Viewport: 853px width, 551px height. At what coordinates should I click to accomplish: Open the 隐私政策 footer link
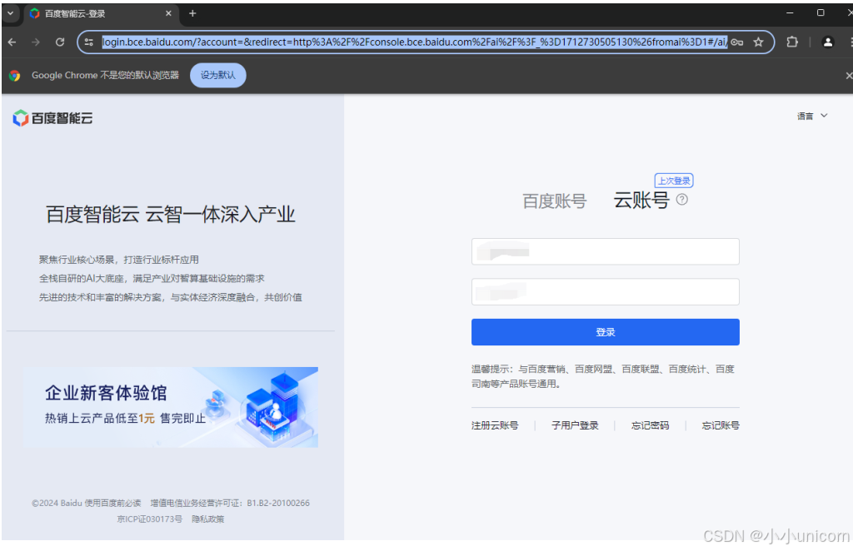pyautogui.click(x=207, y=519)
